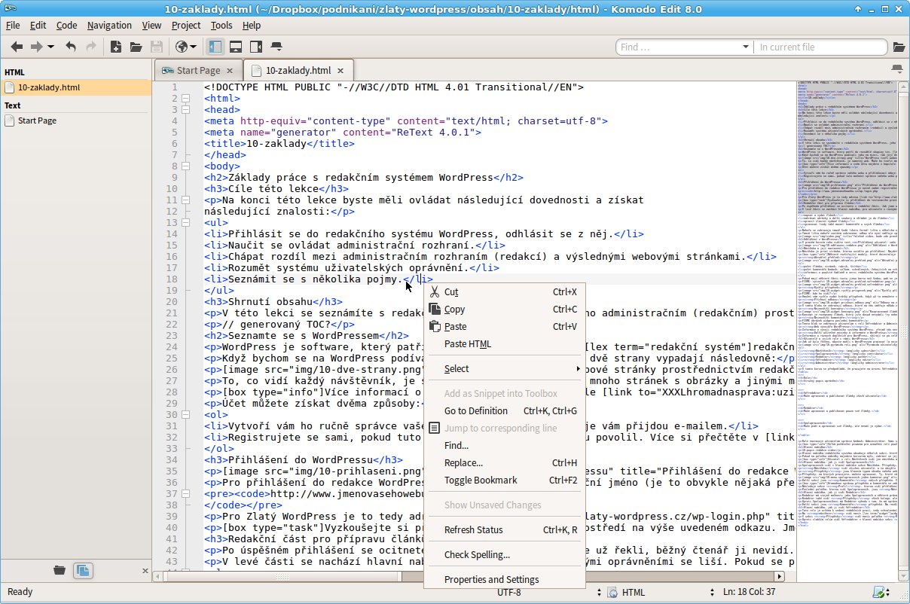Collapse the ul list fold on line 13
The image size is (910, 604).
185,222
